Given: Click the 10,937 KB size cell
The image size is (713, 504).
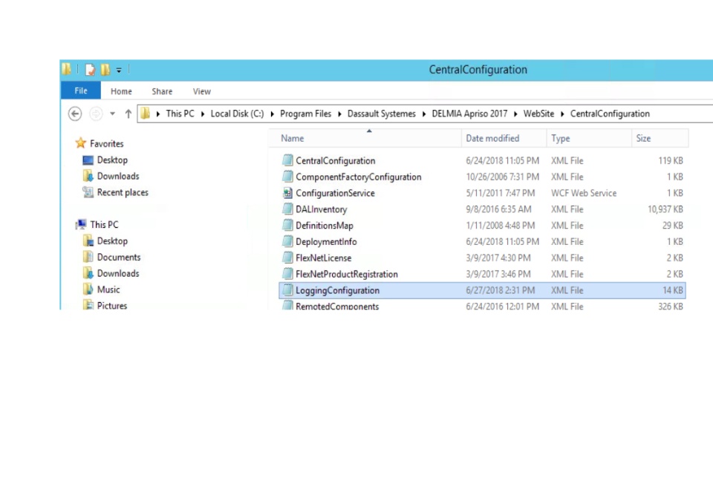Looking at the screenshot, I should (x=665, y=209).
